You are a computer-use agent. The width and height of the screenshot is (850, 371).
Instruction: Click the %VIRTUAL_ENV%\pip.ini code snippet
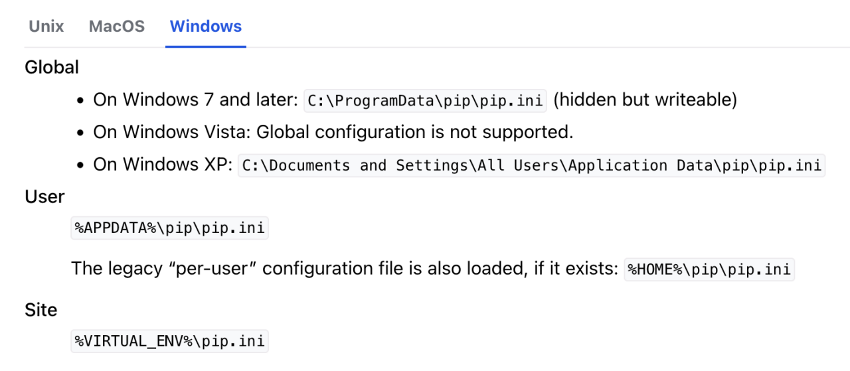click(x=169, y=341)
